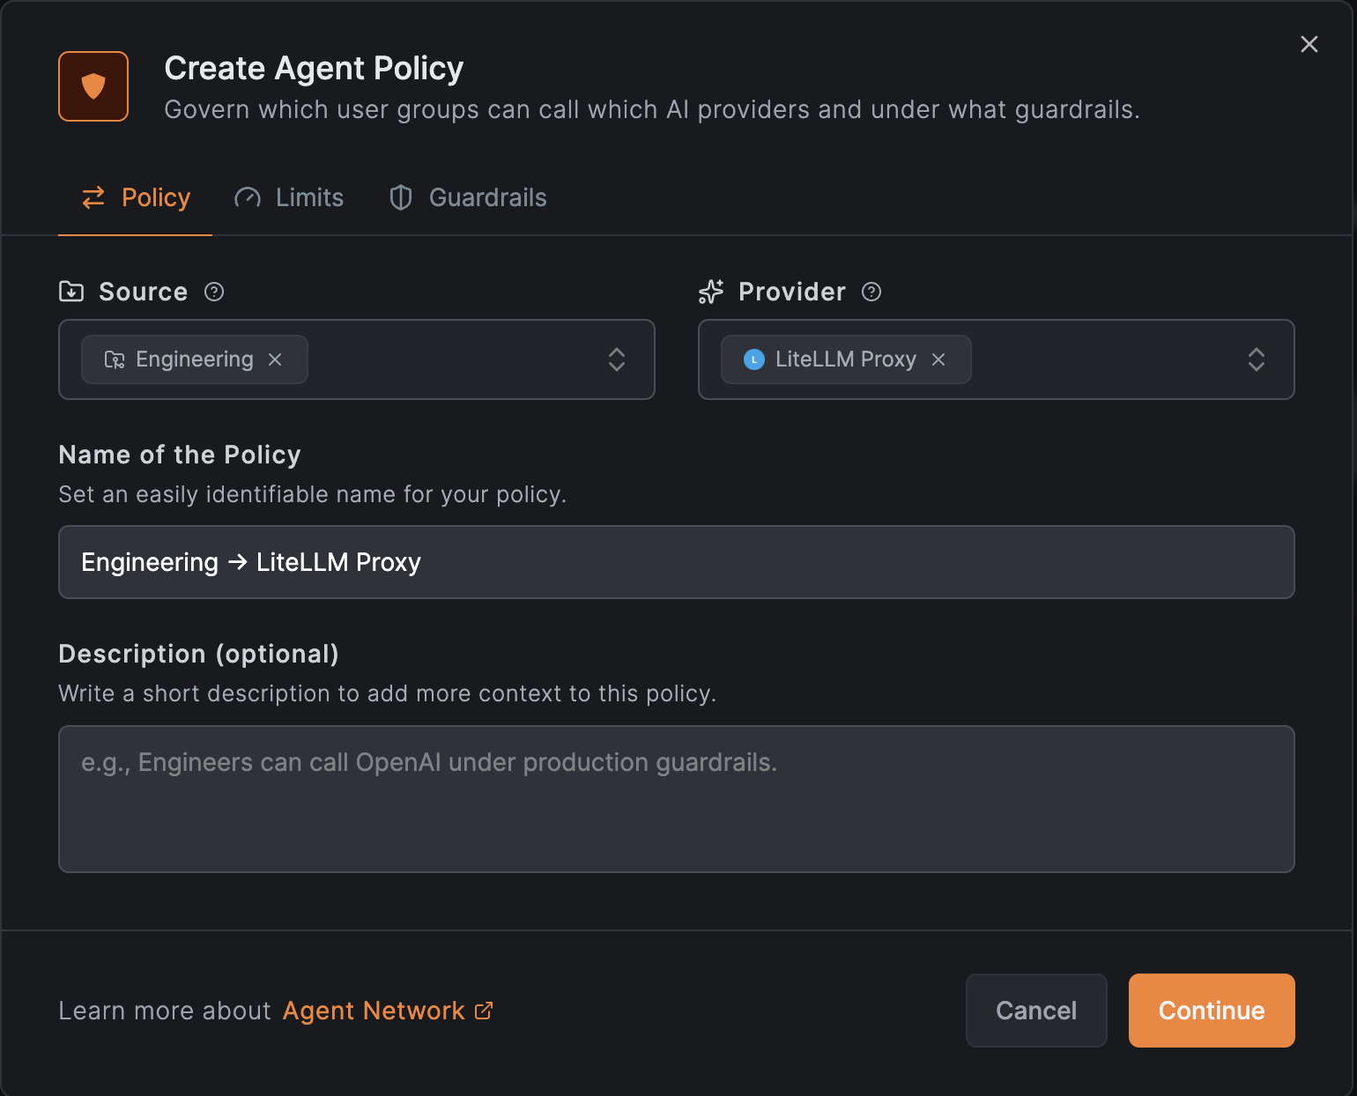Click the 'Description (optional)' label
The image size is (1357, 1096).
(198, 654)
